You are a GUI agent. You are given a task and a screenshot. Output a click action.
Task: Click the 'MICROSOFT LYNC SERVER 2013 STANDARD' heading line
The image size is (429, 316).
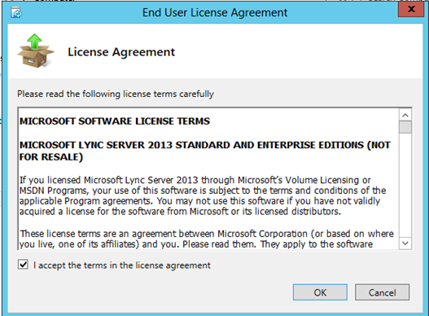pos(205,145)
